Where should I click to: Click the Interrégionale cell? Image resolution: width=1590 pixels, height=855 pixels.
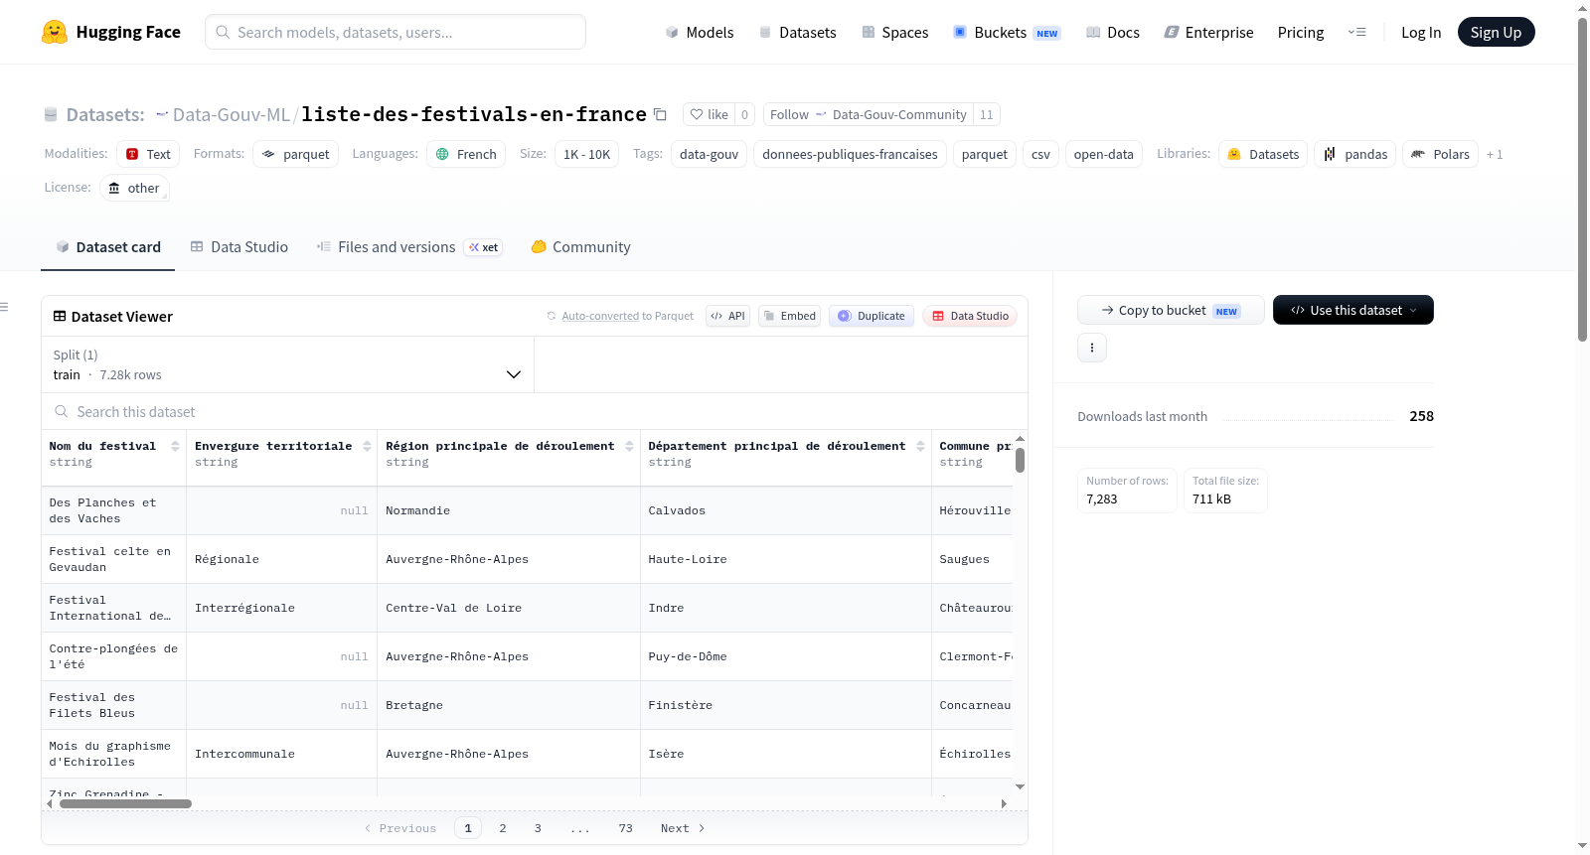[281, 608]
